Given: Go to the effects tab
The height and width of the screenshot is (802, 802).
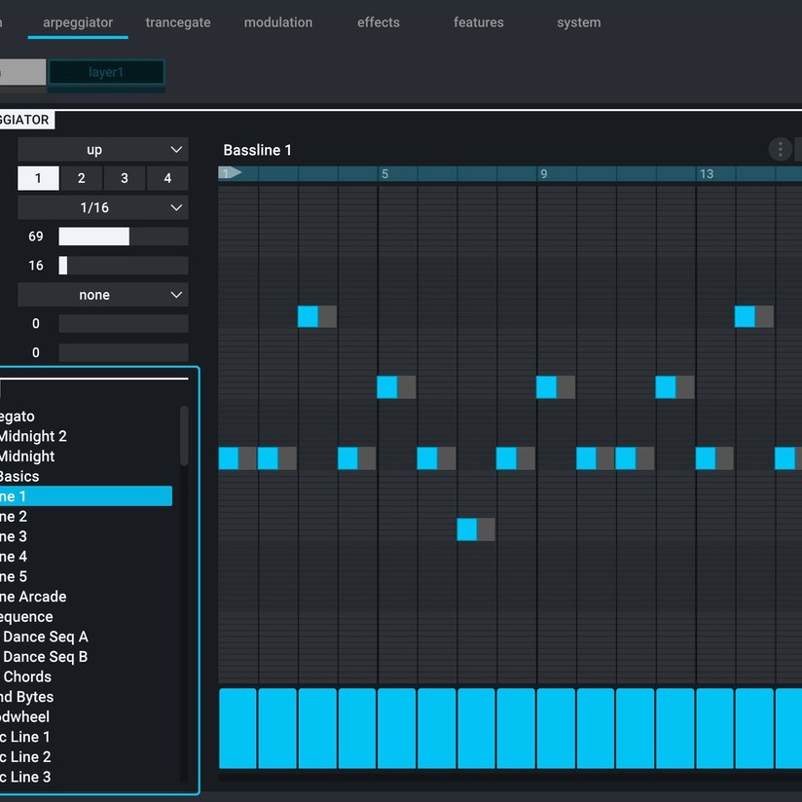Looking at the screenshot, I should coord(379,22).
